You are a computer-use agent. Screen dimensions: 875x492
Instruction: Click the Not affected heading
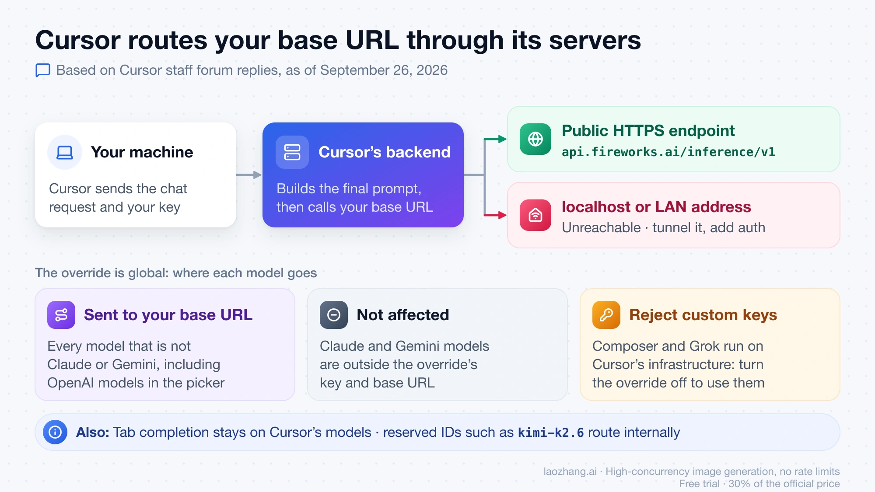click(x=403, y=315)
